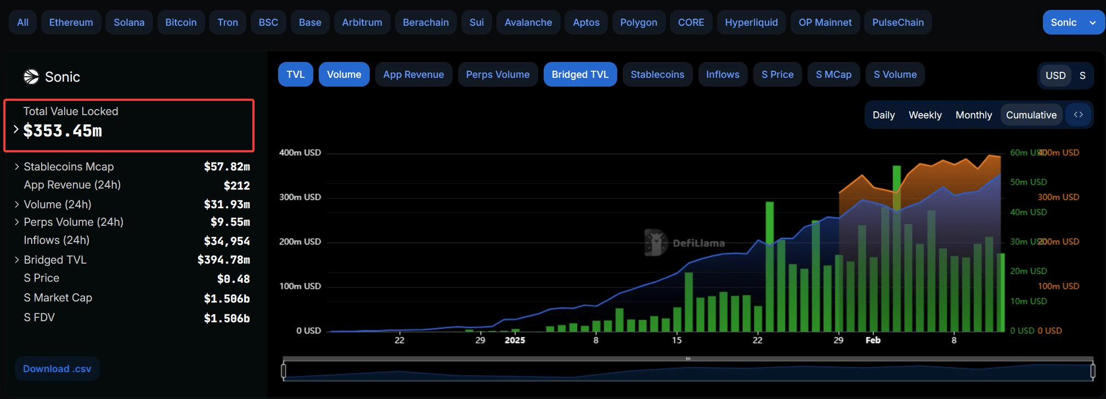
Task: Switch denomination to S token
Action: tap(1082, 76)
